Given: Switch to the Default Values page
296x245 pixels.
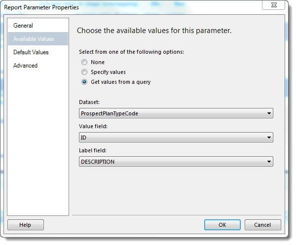Looking at the screenshot, I should click(31, 52).
